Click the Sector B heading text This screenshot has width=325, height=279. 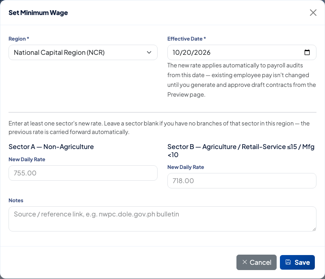(x=241, y=151)
